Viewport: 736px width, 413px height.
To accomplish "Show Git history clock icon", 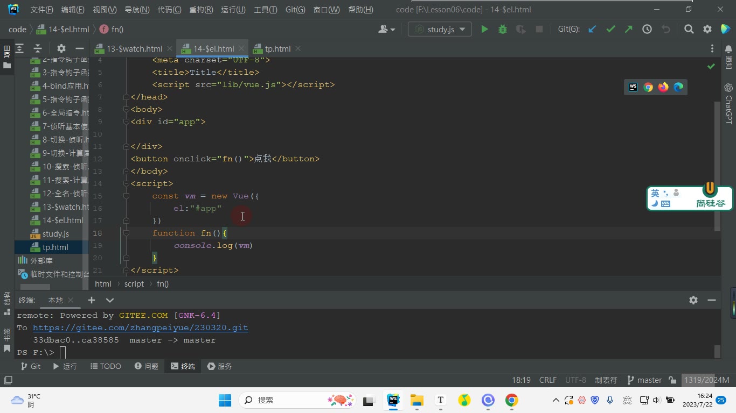I will 647,30.
